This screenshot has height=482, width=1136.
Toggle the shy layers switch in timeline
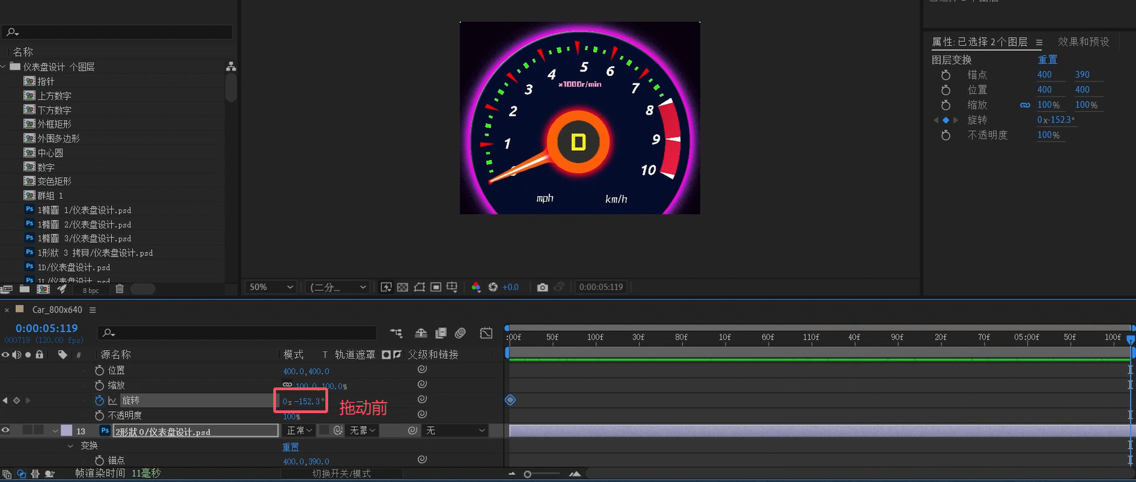tap(421, 334)
